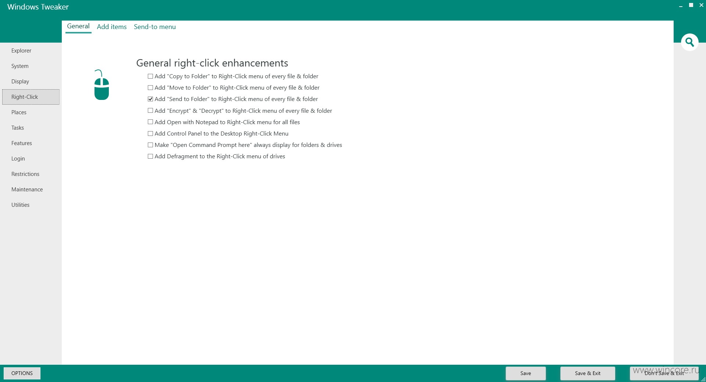
Task: Open the Add items tab
Action: pyautogui.click(x=112, y=27)
